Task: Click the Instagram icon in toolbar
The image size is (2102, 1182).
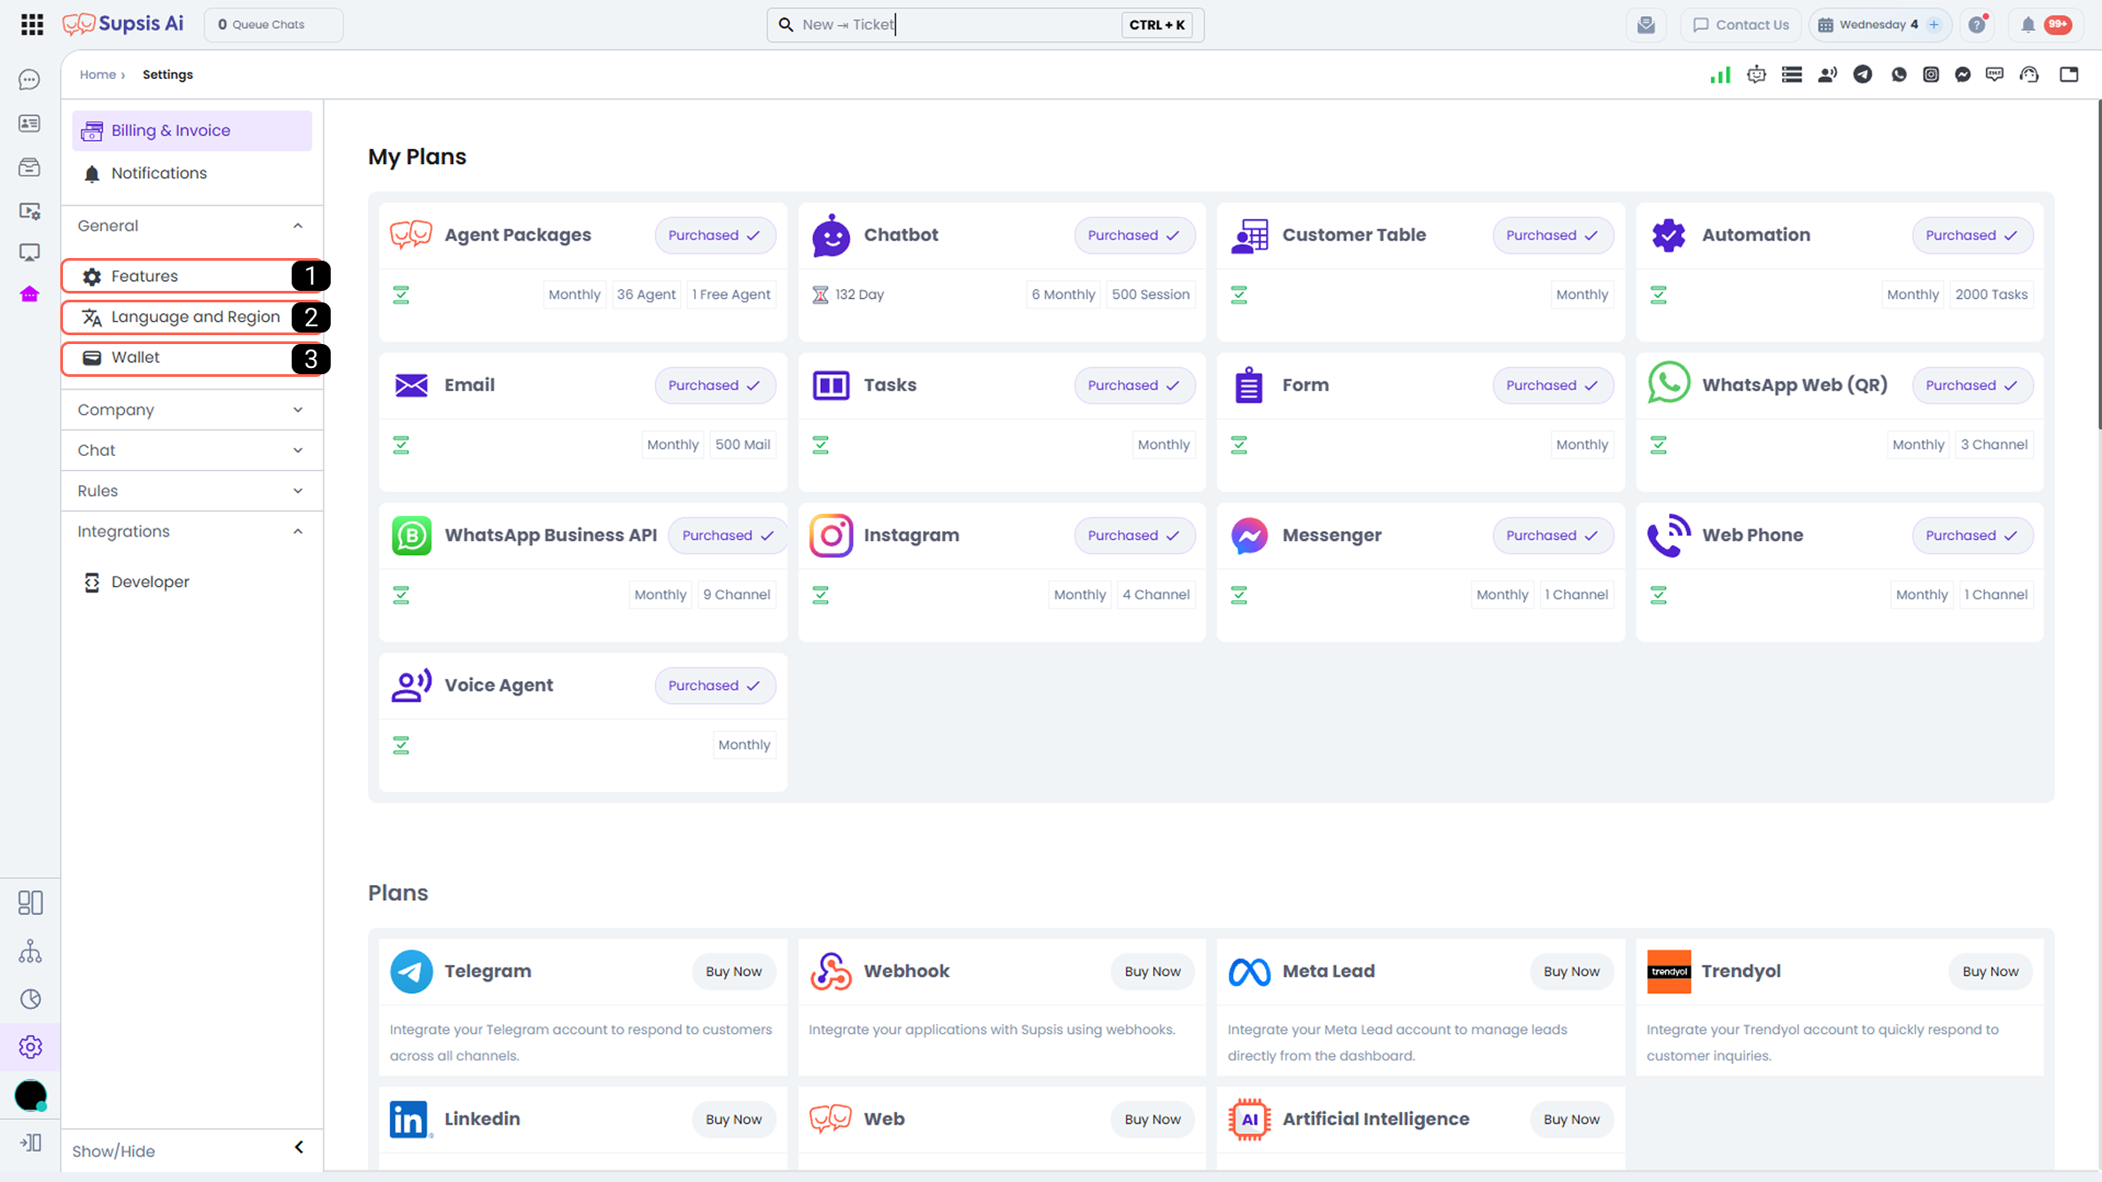Action: (1931, 74)
